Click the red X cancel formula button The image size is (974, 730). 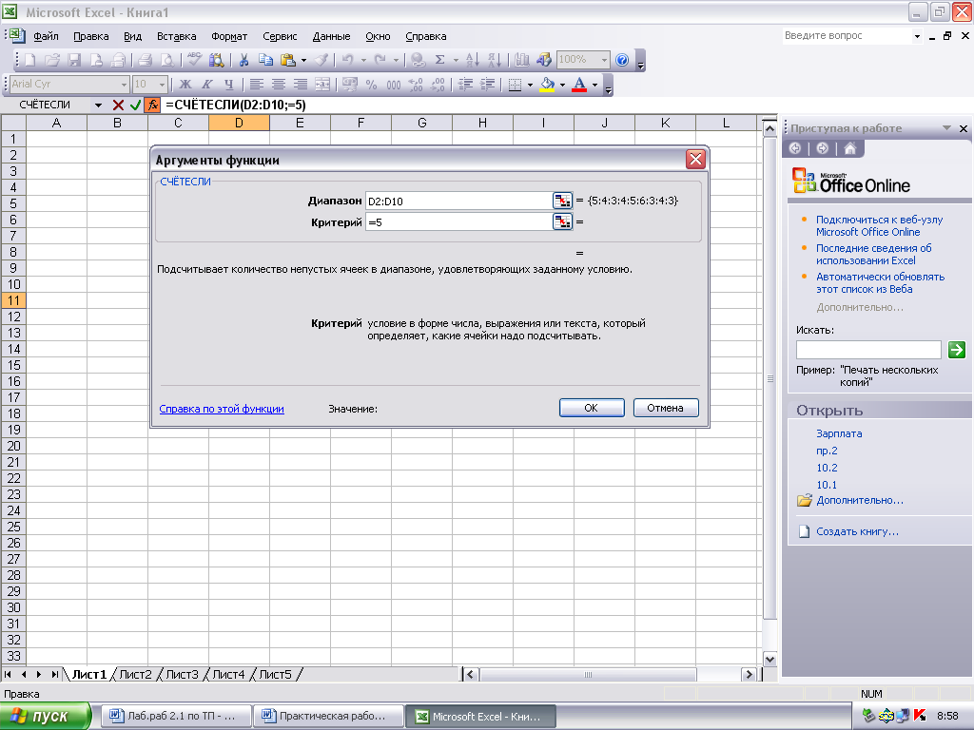tap(118, 105)
